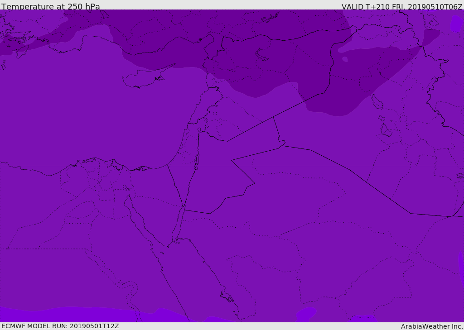This screenshot has width=464, height=330.
Task: Click the open Mediterranean Sea area west of Cyprus
Action: 68,104
